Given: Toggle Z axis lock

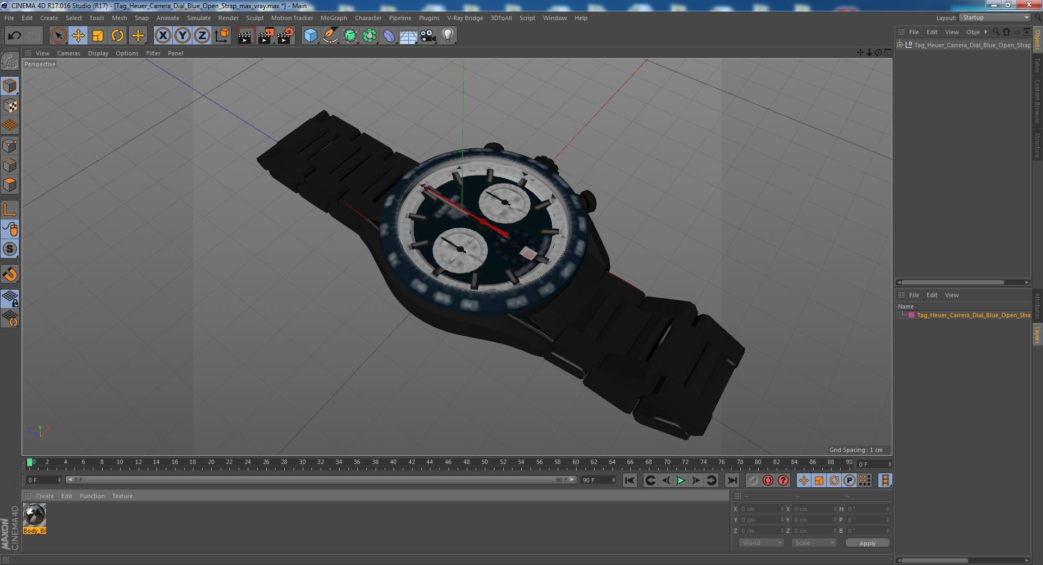Looking at the screenshot, I should [202, 36].
